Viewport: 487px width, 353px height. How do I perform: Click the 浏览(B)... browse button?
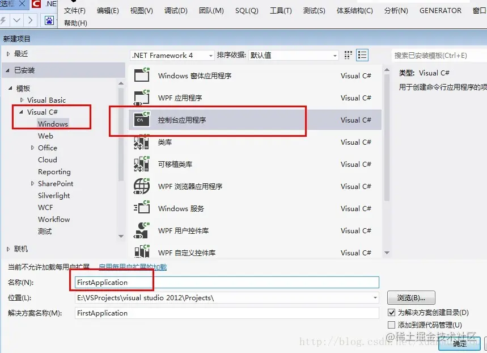(x=411, y=297)
